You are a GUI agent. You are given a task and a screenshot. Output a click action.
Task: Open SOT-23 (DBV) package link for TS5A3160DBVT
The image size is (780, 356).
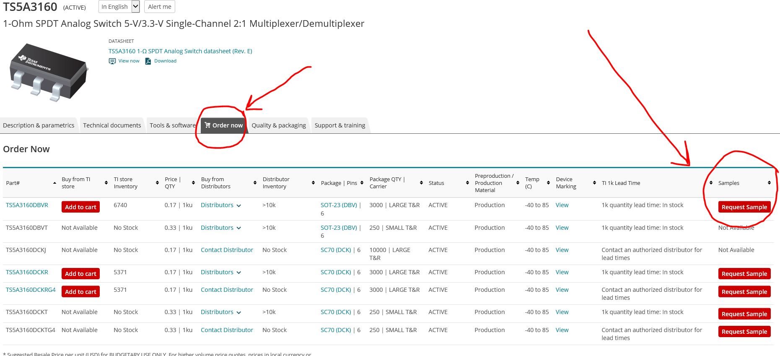(x=339, y=228)
